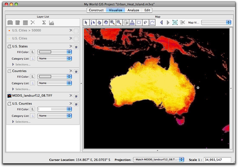The width and height of the screenshot is (238, 167).
Task: Click the U.S. States polygon layer icon
Action: point(10,46)
